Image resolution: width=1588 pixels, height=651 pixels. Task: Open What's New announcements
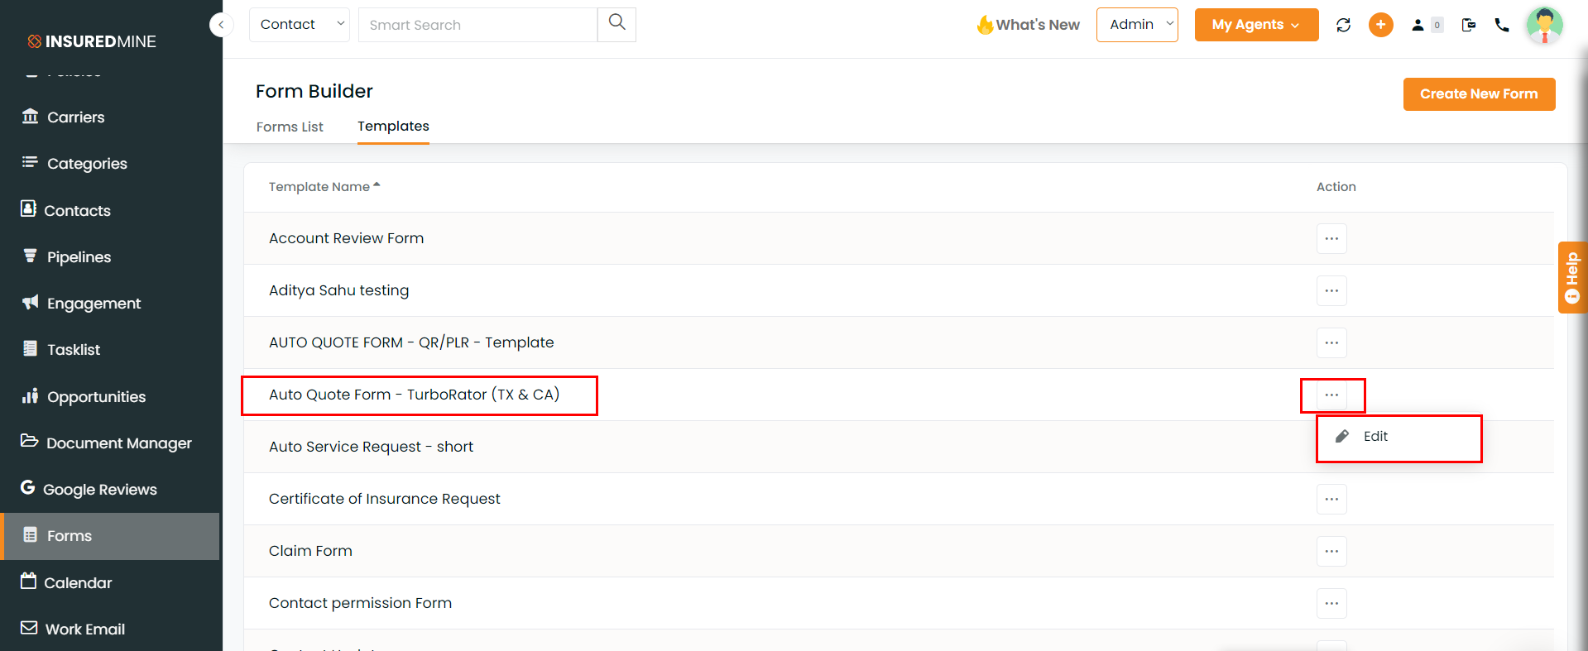coord(1028,25)
